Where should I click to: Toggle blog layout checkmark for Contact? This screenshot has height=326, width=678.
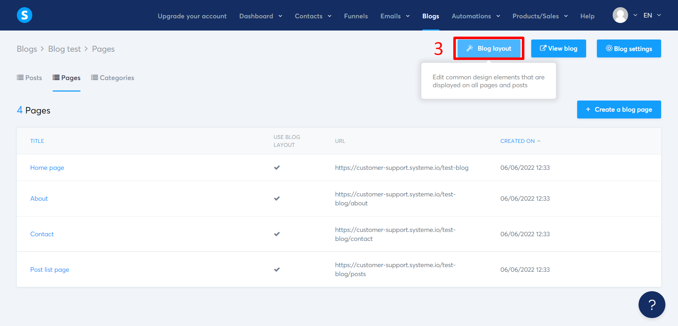click(x=277, y=234)
